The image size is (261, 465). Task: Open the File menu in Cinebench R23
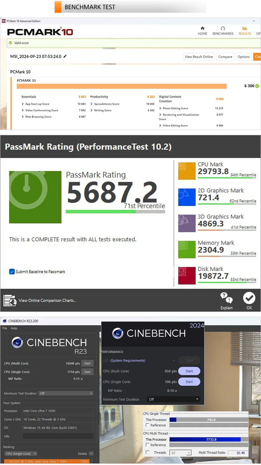coord(5,328)
